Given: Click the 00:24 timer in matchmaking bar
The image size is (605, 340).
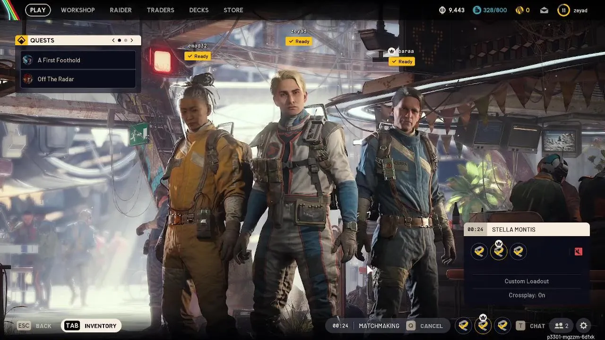Looking at the screenshot, I should (340, 326).
